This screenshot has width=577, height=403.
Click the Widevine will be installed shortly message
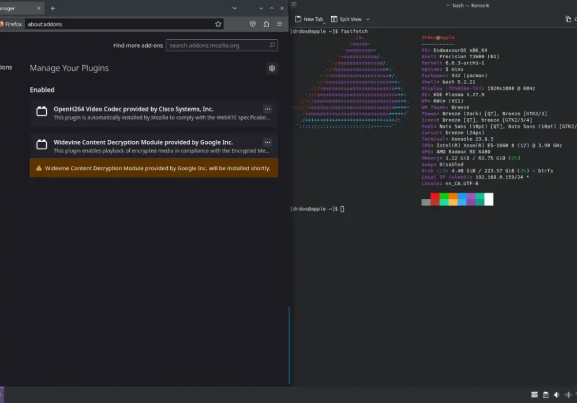pos(158,168)
